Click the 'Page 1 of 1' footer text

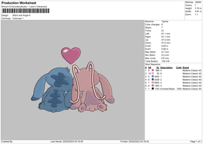coord(196,141)
